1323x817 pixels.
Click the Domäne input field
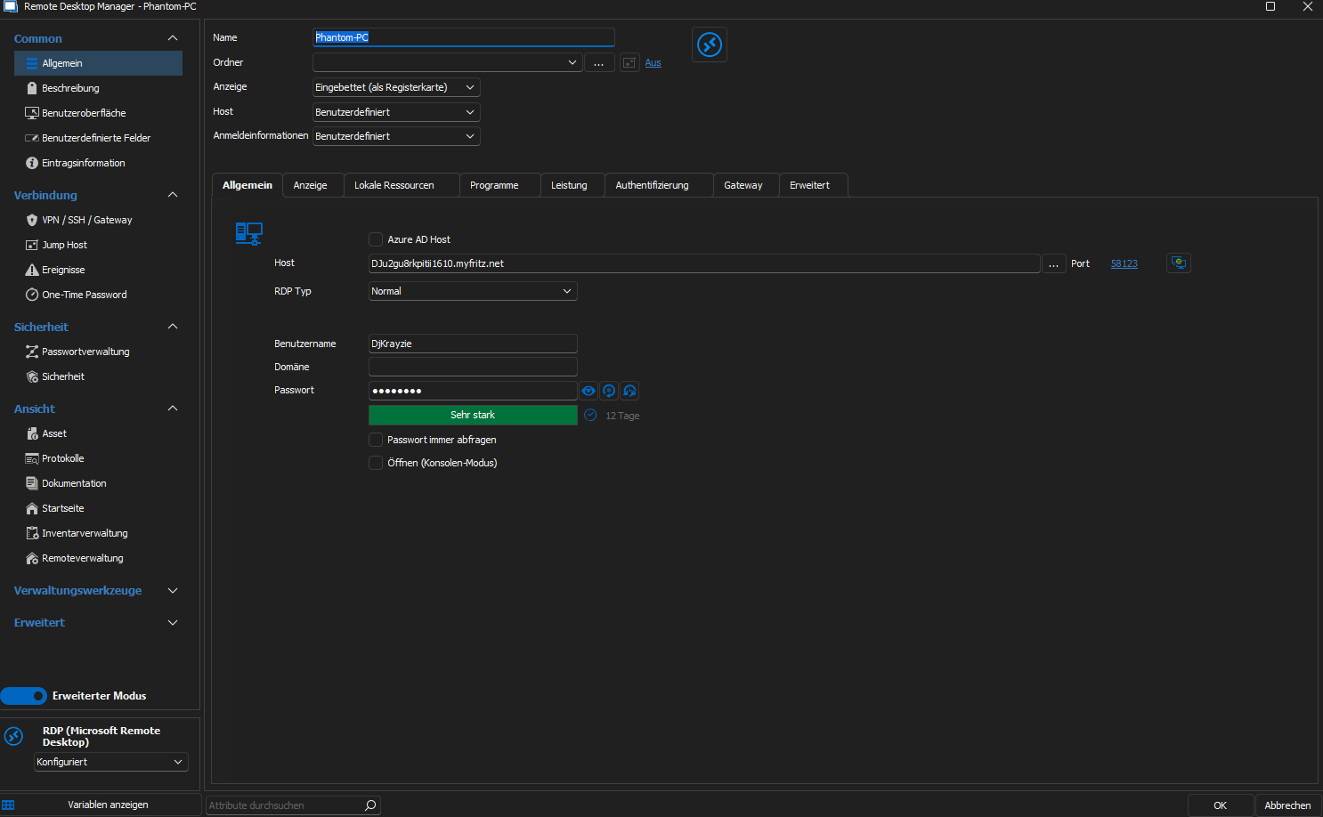[x=473, y=367]
